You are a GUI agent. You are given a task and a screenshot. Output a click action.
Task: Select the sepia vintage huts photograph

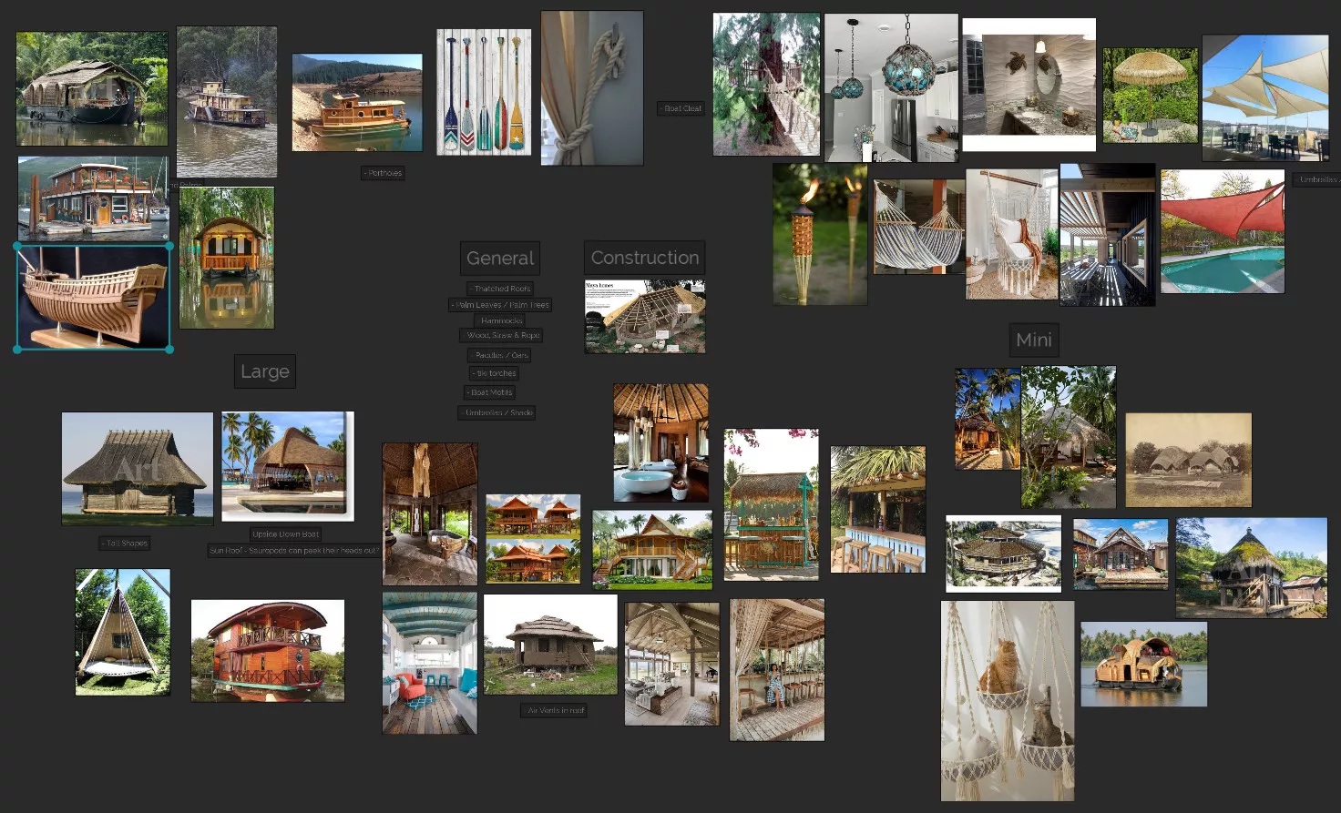pyautogui.click(x=1188, y=460)
